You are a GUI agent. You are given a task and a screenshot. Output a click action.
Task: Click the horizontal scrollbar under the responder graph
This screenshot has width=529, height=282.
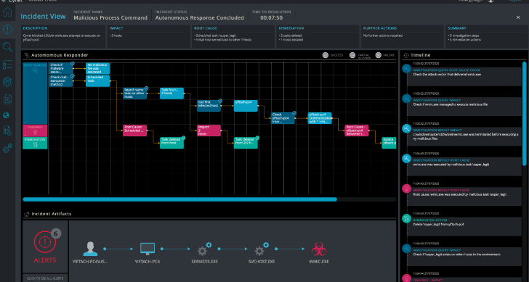179,199
